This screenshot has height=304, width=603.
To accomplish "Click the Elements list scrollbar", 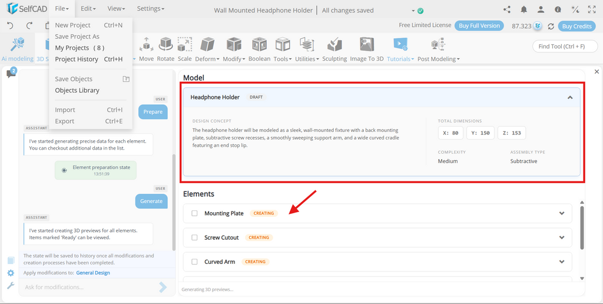I will tap(582, 228).
